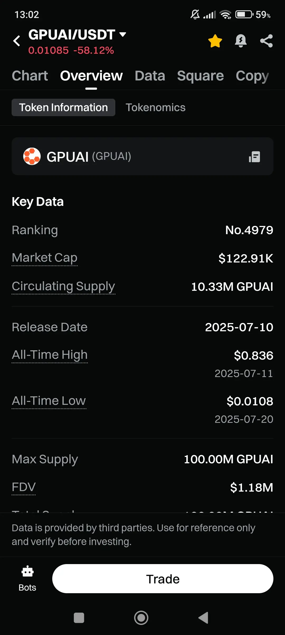
Task: Tap the back arrow icon
Action: (x=17, y=41)
